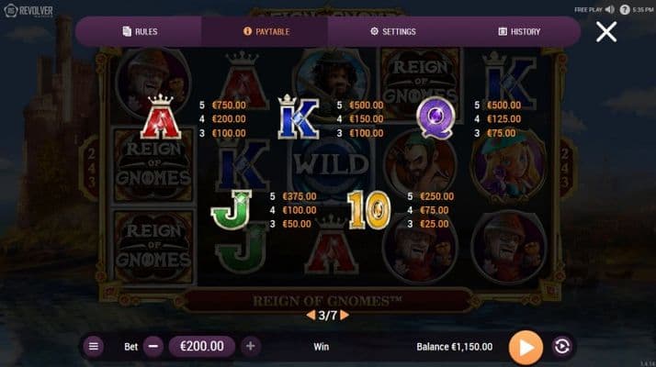
Task: Click the gold 10 symbol icon
Action: pyautogui.click(x=369, y=210)
